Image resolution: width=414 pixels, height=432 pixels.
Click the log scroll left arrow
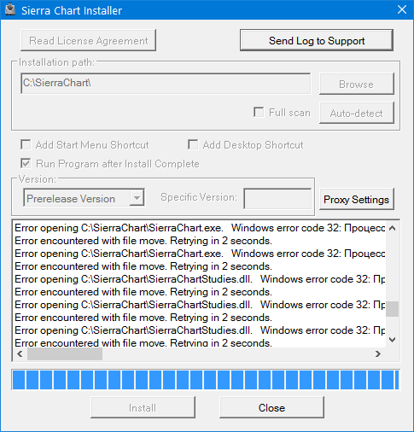20,354
